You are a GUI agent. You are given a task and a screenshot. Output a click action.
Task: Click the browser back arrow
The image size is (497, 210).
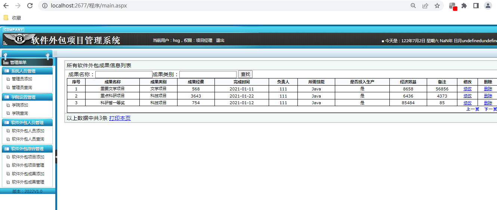tap(6, 6)
